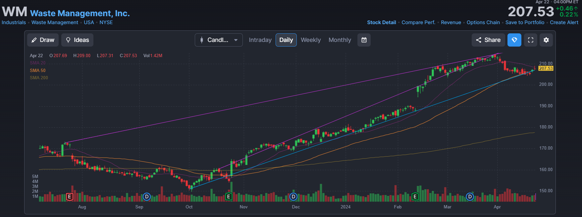The image size is (582, 217).
Task: Click the dividend marker near December
Action: click(293, 197)
